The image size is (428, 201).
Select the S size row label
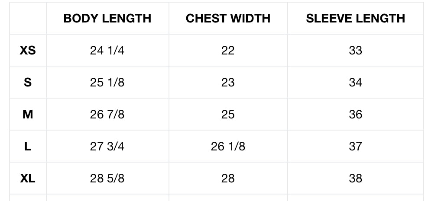click(x=28, y=83)
